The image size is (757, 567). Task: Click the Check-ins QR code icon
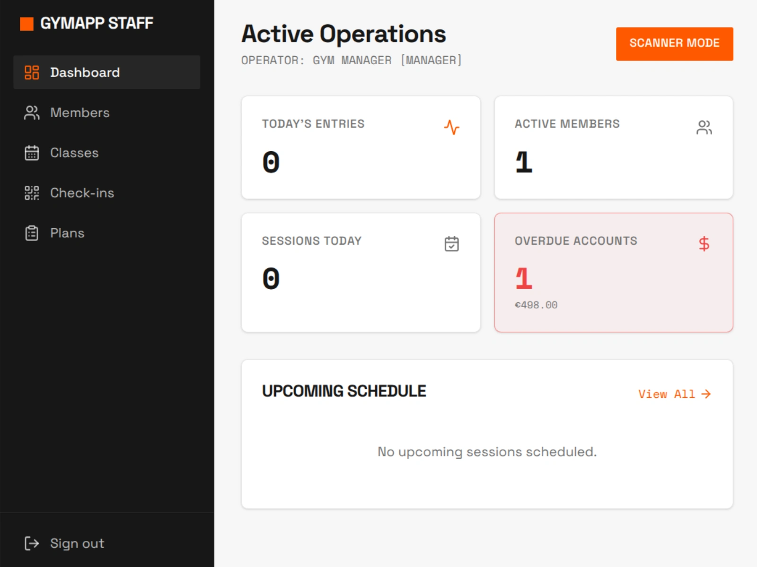click(32, 193)
